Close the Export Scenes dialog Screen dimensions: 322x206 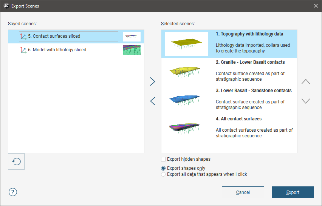click(316, 6)
